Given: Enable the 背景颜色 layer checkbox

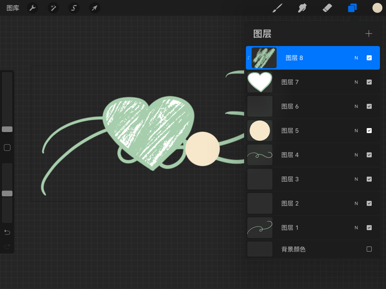Looking at the screenshot, I should [369, 249].
